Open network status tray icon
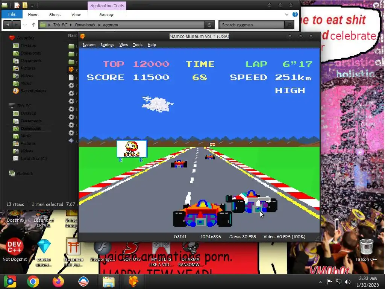The image size is (385, 289). pyautogui.click(x=339, y=281)
